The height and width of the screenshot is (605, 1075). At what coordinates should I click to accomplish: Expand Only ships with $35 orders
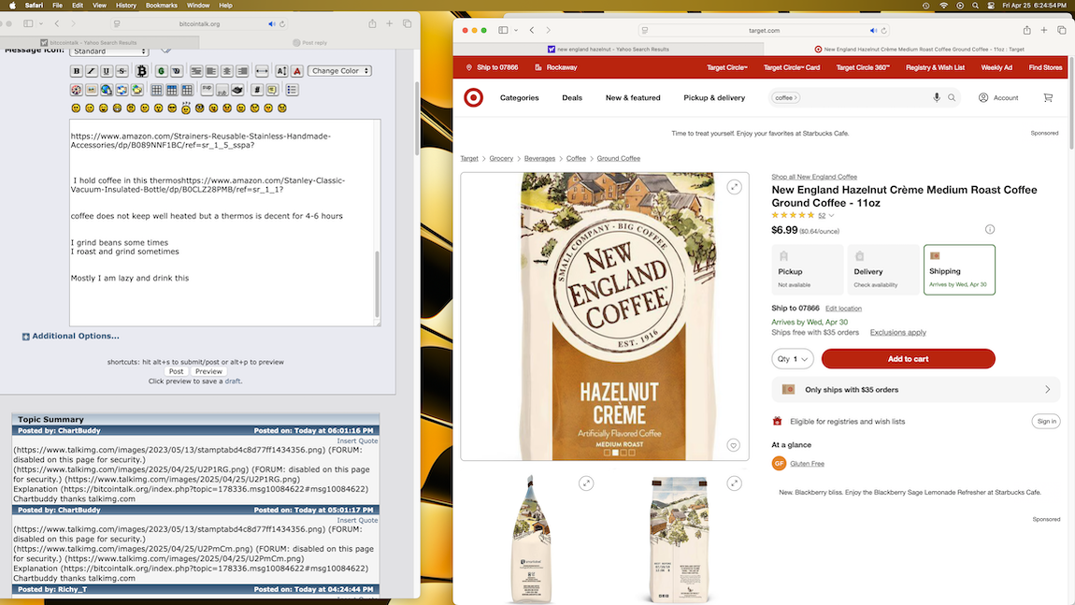(x=916, y=390)
